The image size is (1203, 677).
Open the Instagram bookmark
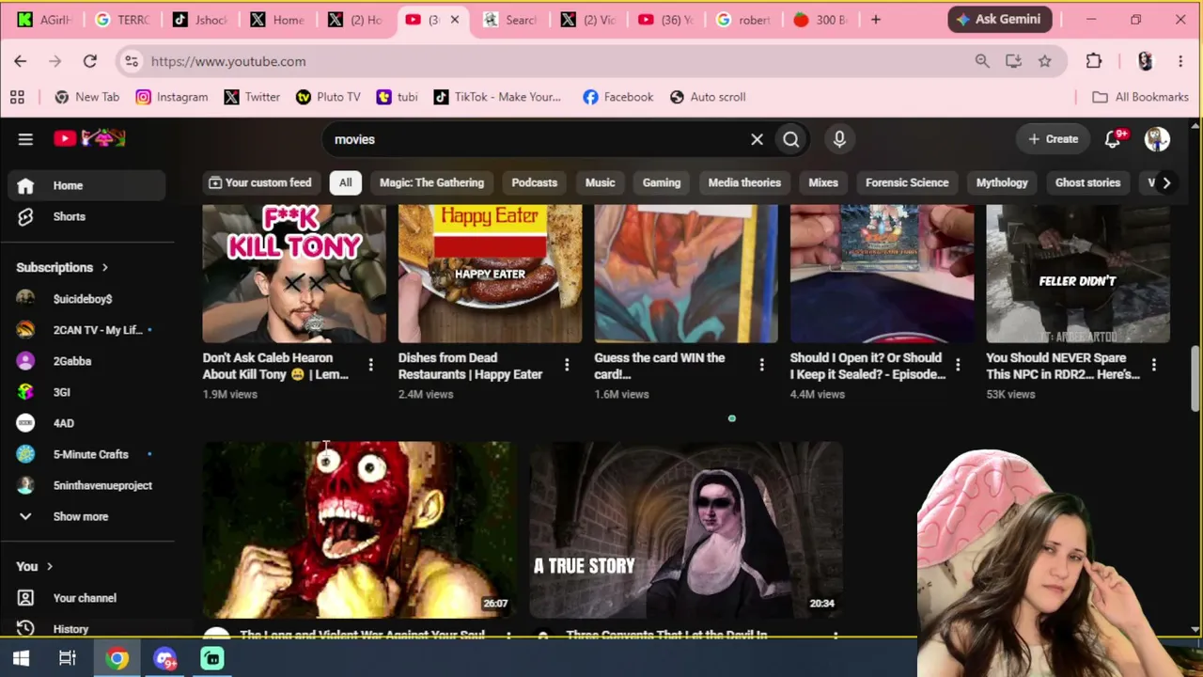[172, 97]
